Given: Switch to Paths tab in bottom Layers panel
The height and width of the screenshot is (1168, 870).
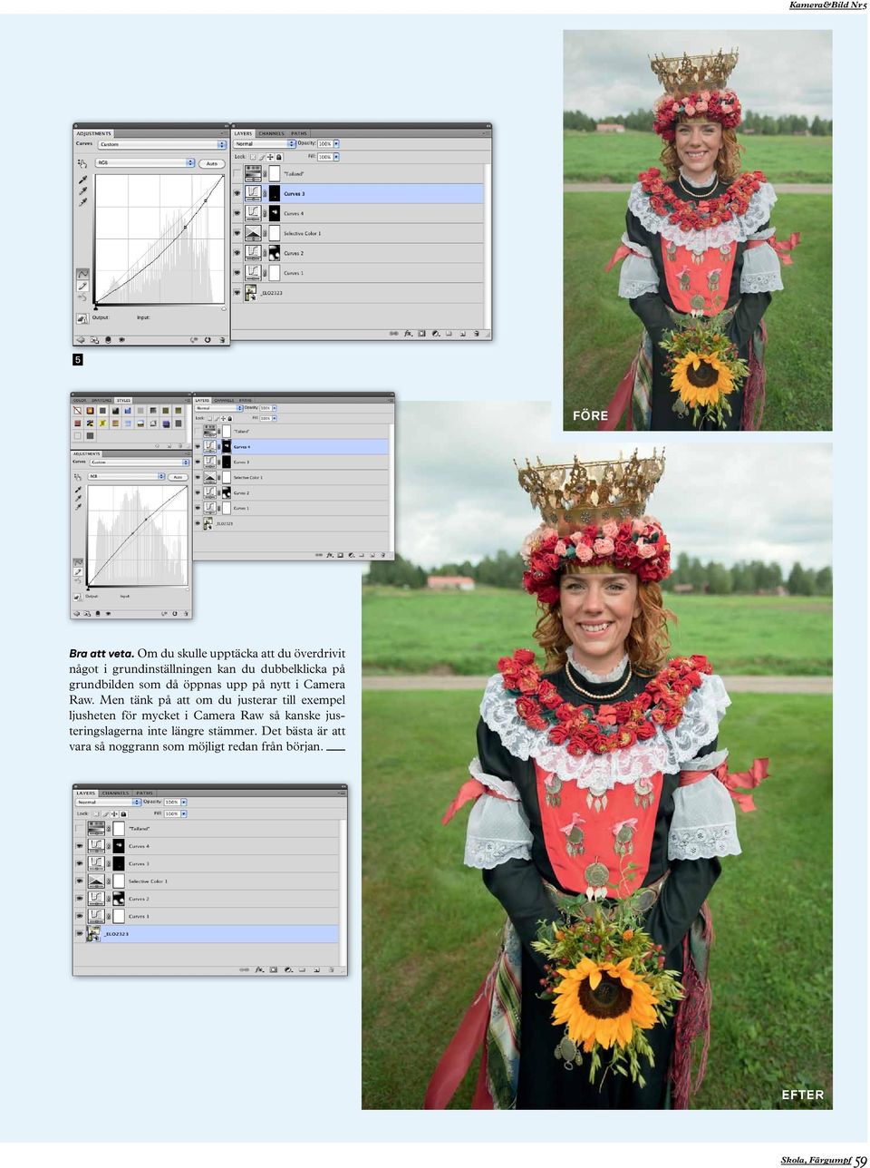Looking at the screenshot, I should [144, 793].
